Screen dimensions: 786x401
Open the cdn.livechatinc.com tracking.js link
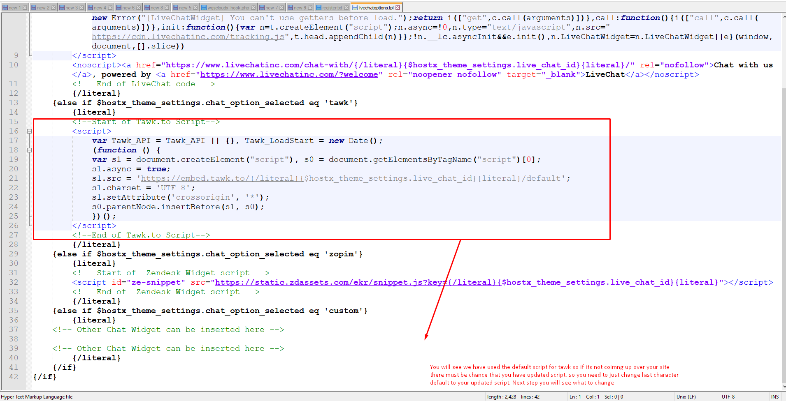pyautogui.click(x=188, y=37)
